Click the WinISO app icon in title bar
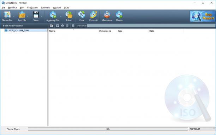 [3, 3]
